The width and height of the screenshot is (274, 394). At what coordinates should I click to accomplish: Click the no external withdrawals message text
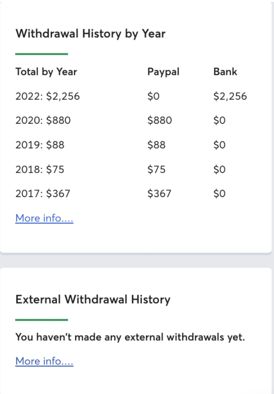(x=130, y=337)
